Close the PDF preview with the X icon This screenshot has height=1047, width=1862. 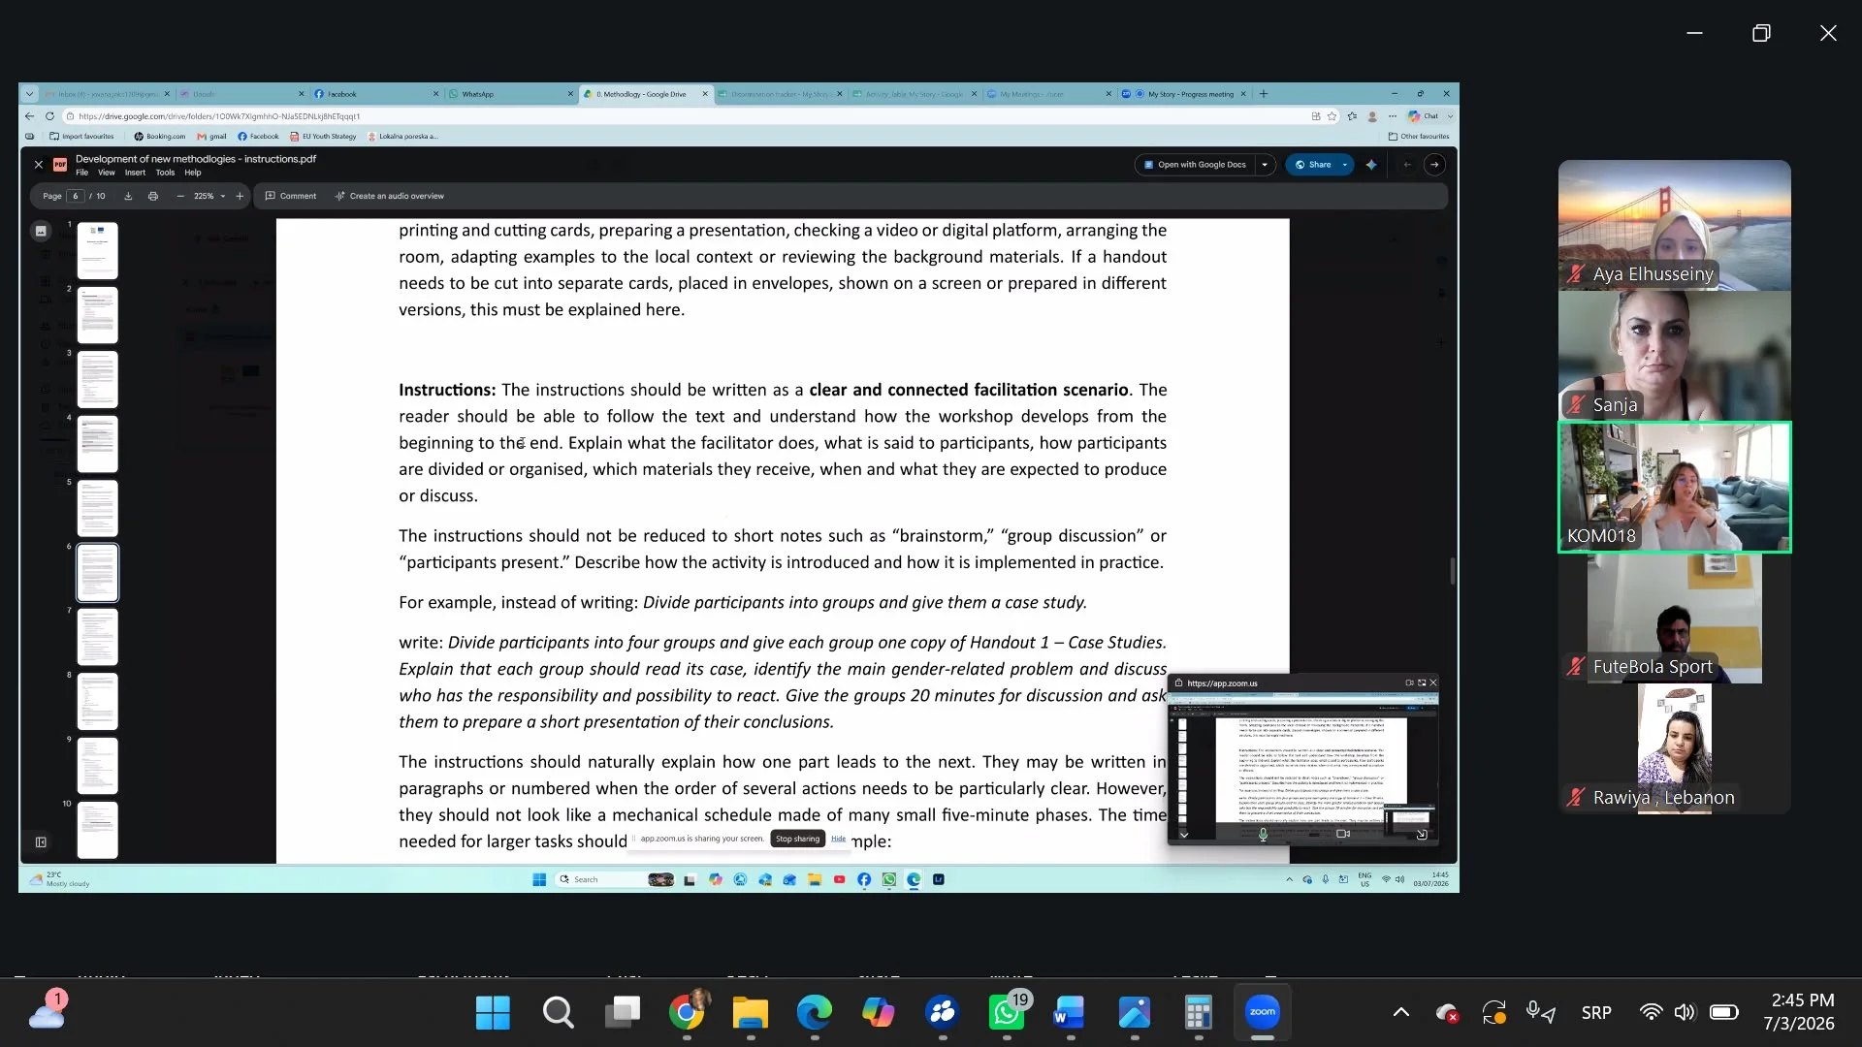coord(39,165)
